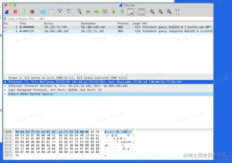The image size is (232, 163).
Task: Select the Internet Protocol Version 4 line
Action: [68, 86]
